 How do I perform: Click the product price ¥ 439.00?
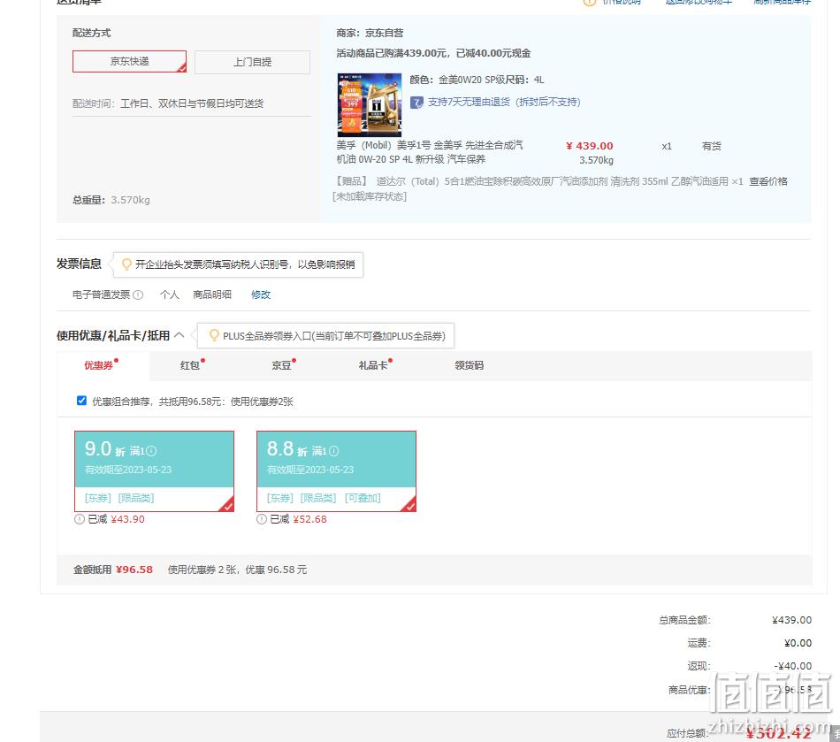[589, 146]
